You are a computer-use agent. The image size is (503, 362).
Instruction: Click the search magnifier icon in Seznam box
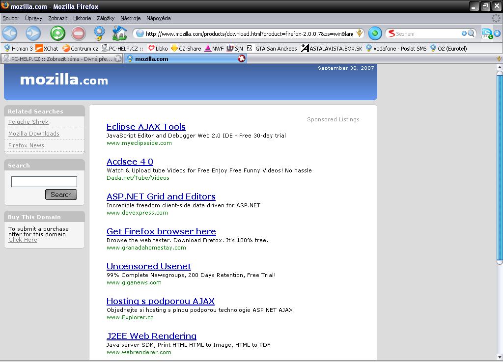tap(471, 33)
